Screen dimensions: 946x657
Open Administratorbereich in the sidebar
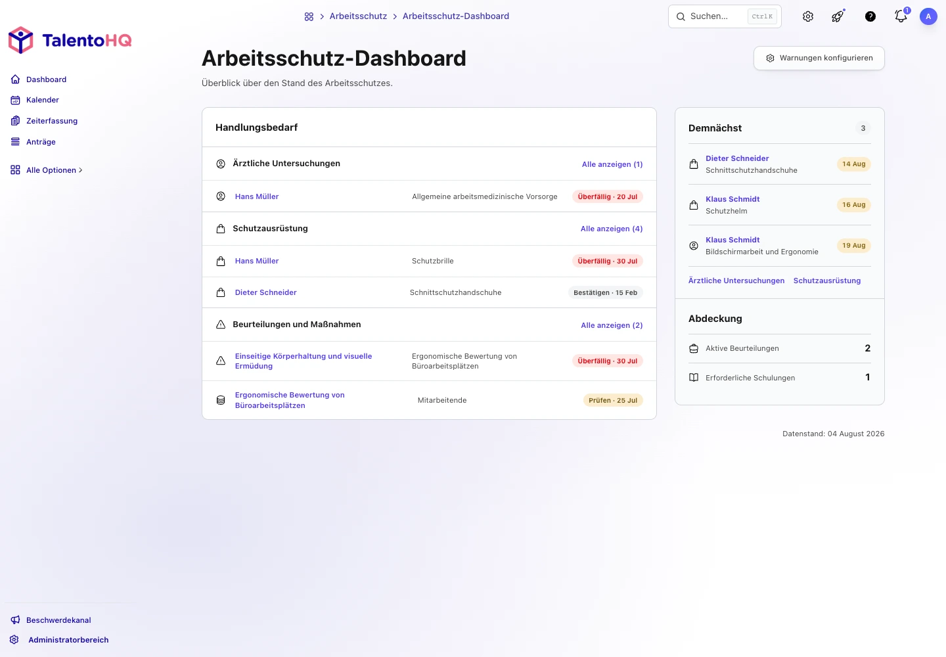tap(68, 640)
